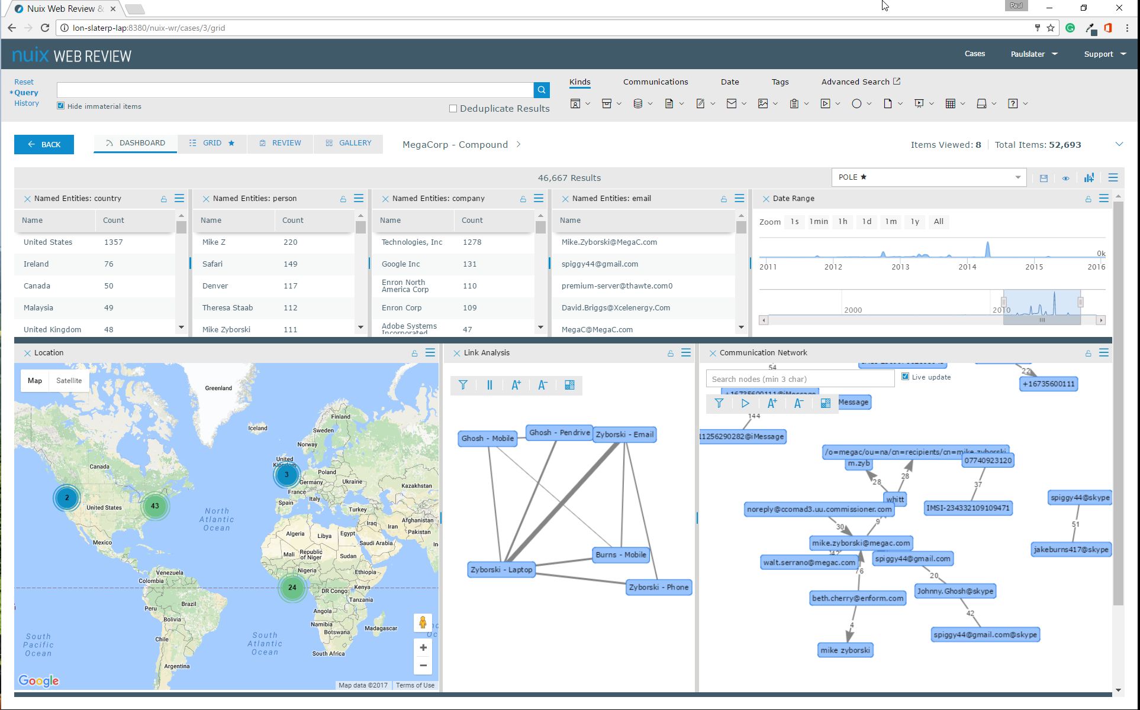Switch to the DASHBOARD tab

(136, 143)
